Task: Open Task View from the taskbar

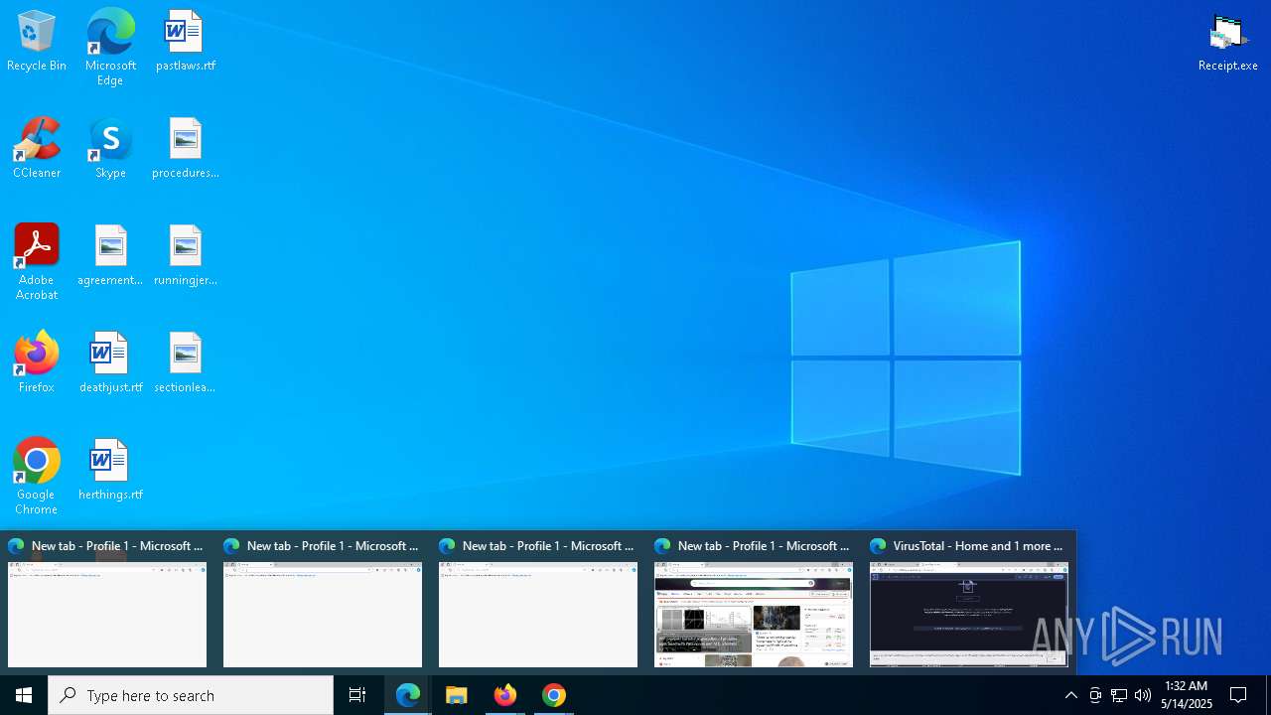Action: point(357,695)
